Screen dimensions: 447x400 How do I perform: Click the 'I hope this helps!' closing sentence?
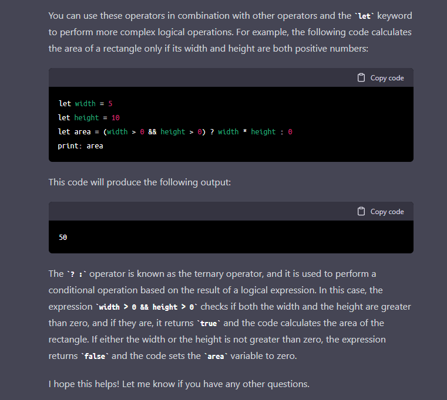pos(179,384)
